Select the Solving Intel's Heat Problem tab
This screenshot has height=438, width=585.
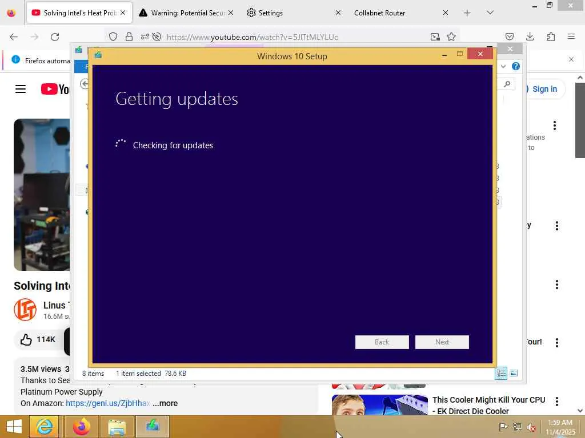(x=79, y=13)
